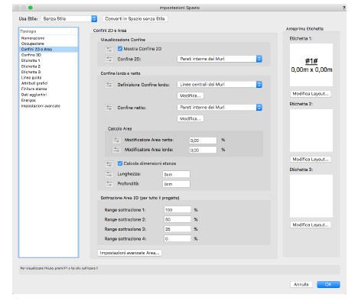Click Modifica Layout for Etichetta 2
Viewport: 358px width, 304px height.
[x=311, y=160]
